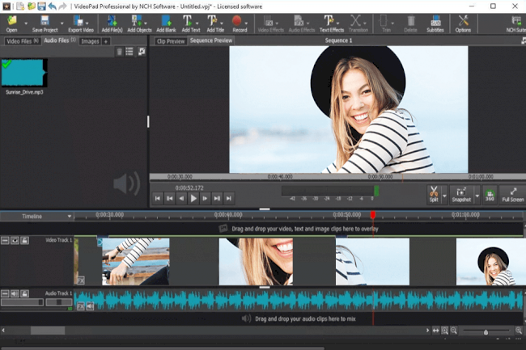Click the timeline zoom slider

(x=486, y=331)
